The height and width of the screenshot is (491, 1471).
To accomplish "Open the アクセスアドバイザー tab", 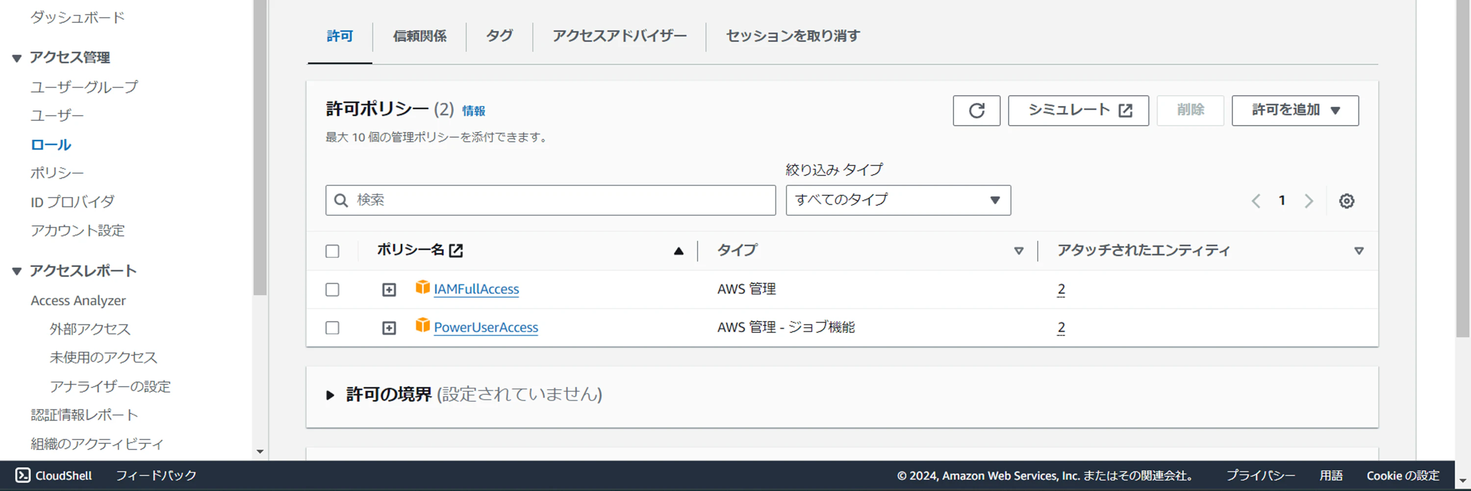I will (x=619, y=36).
